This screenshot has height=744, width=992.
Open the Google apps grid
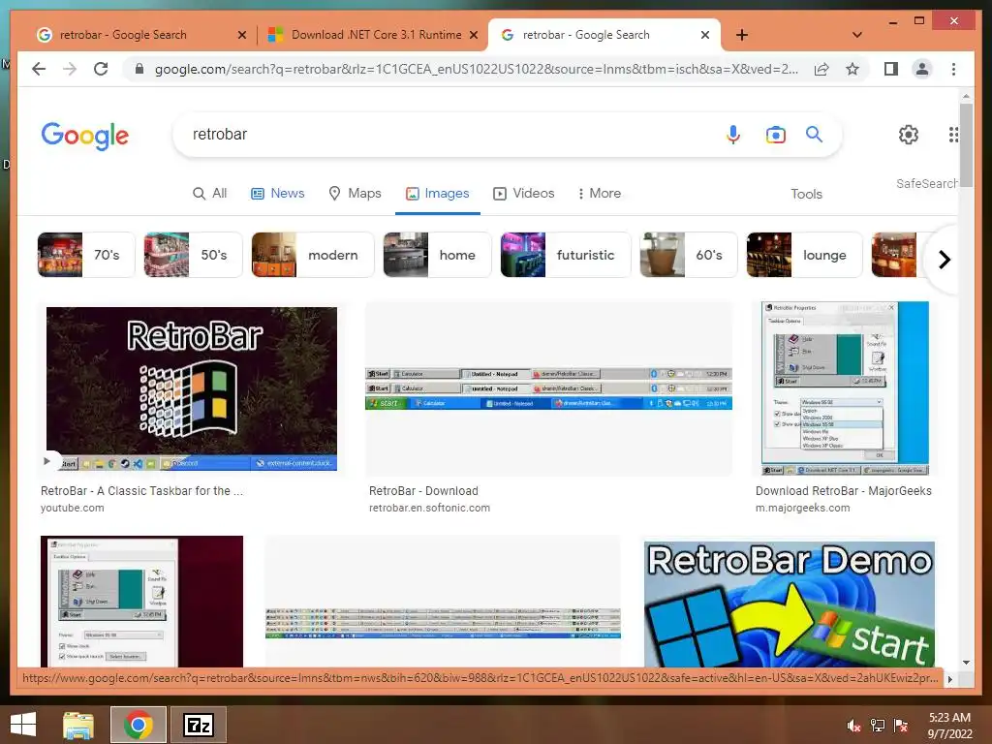coord(953,134)
